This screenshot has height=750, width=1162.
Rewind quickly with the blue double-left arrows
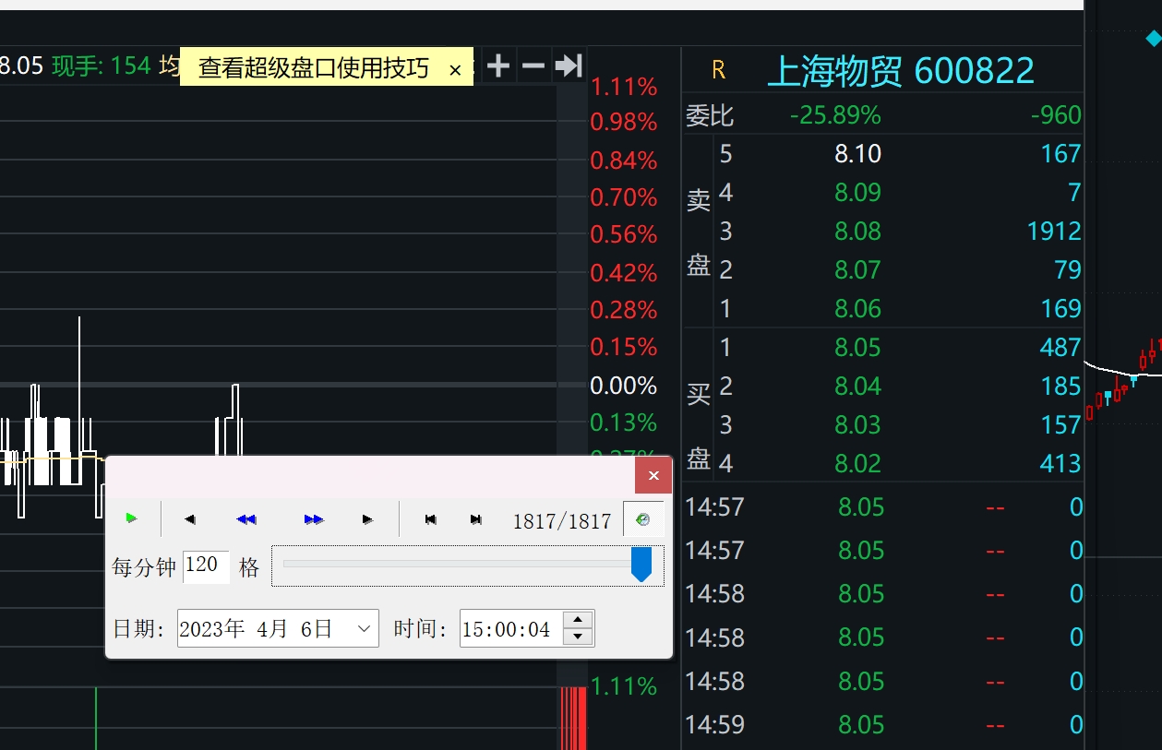pos(246,519)
